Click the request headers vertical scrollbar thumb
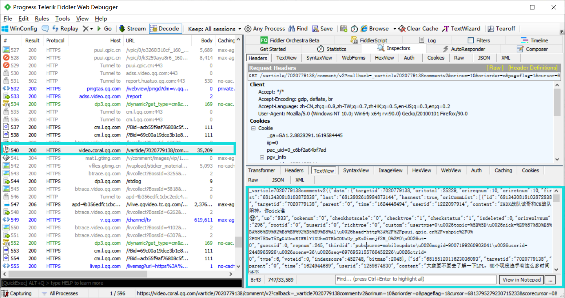This screenshot has height=298, width=565. coord(557,102)
